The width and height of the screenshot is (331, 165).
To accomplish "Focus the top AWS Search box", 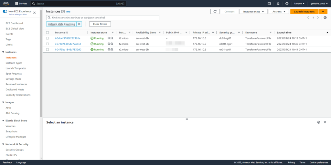I will 78,4.
